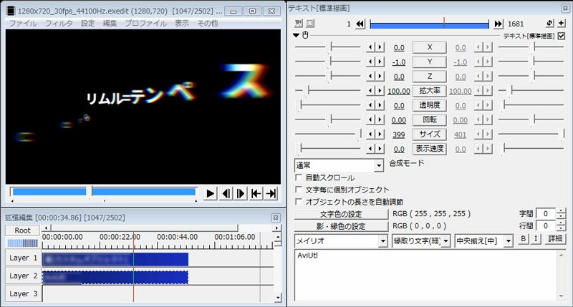Click the object frame range bar at top
This screenshot has height=307, width=573.
pyautogui.click(x=429, y=24)
